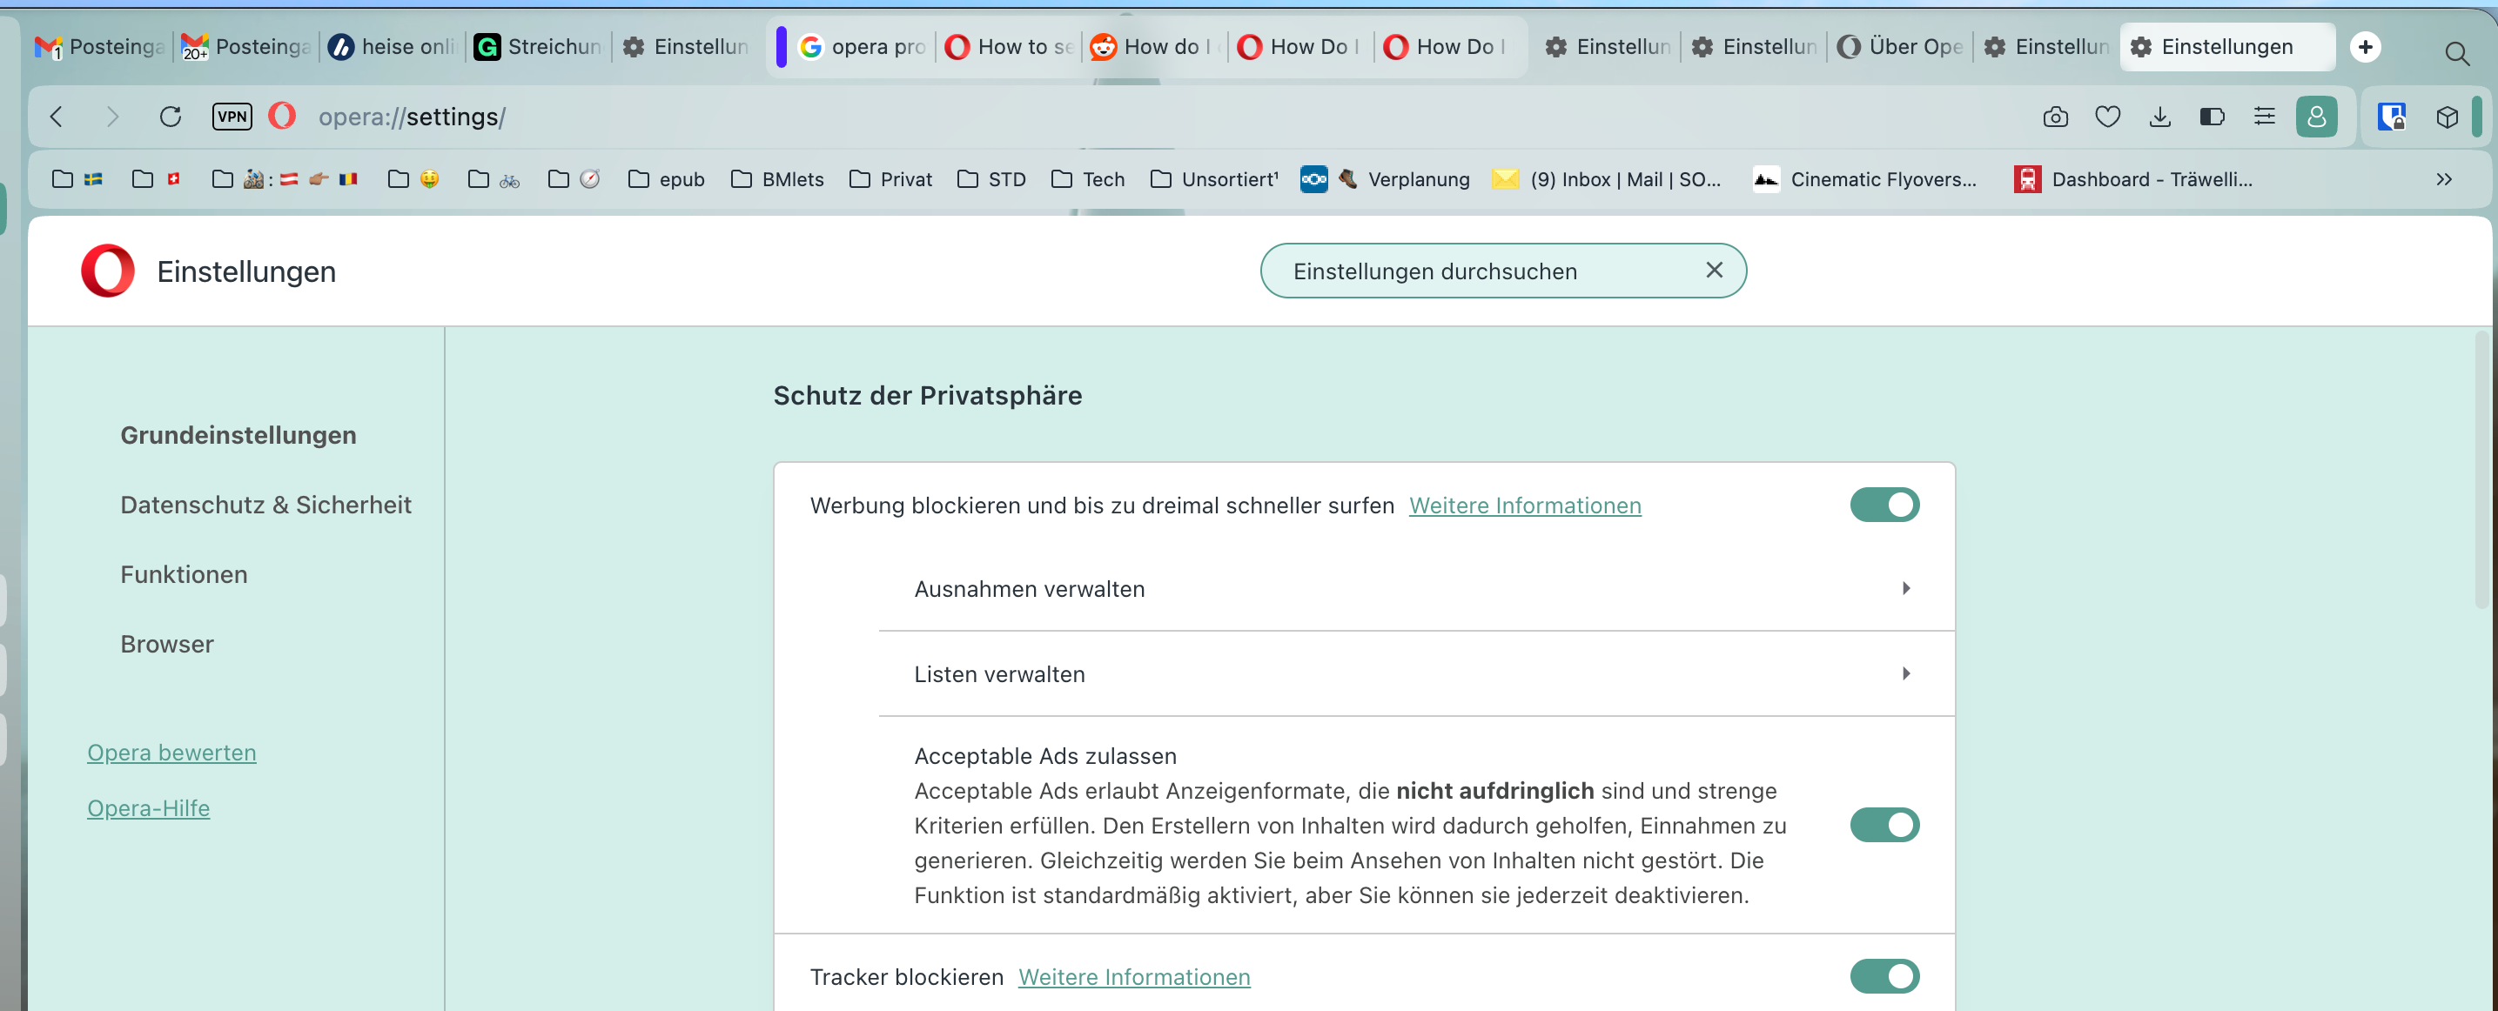Click the VPN badge in address bar
2498x1011 pixels.
[x=232, y=117]
